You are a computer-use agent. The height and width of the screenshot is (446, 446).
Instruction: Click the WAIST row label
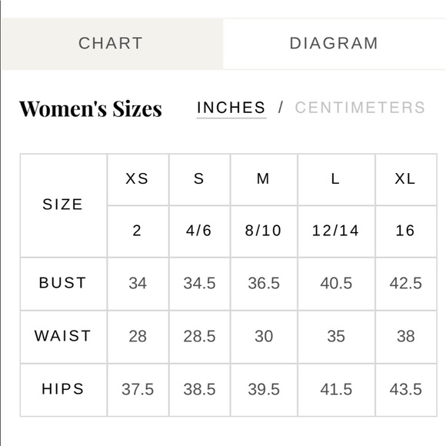click(63, 337)
